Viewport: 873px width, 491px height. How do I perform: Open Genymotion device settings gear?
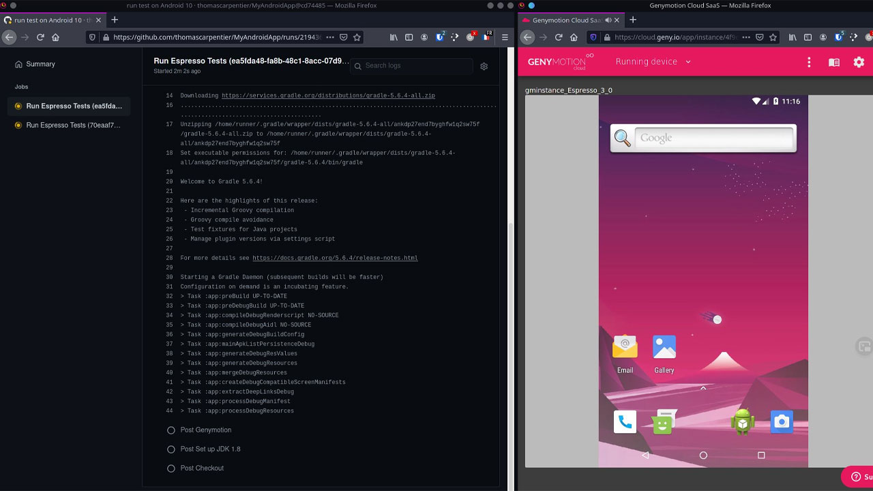tap(859, 61)
